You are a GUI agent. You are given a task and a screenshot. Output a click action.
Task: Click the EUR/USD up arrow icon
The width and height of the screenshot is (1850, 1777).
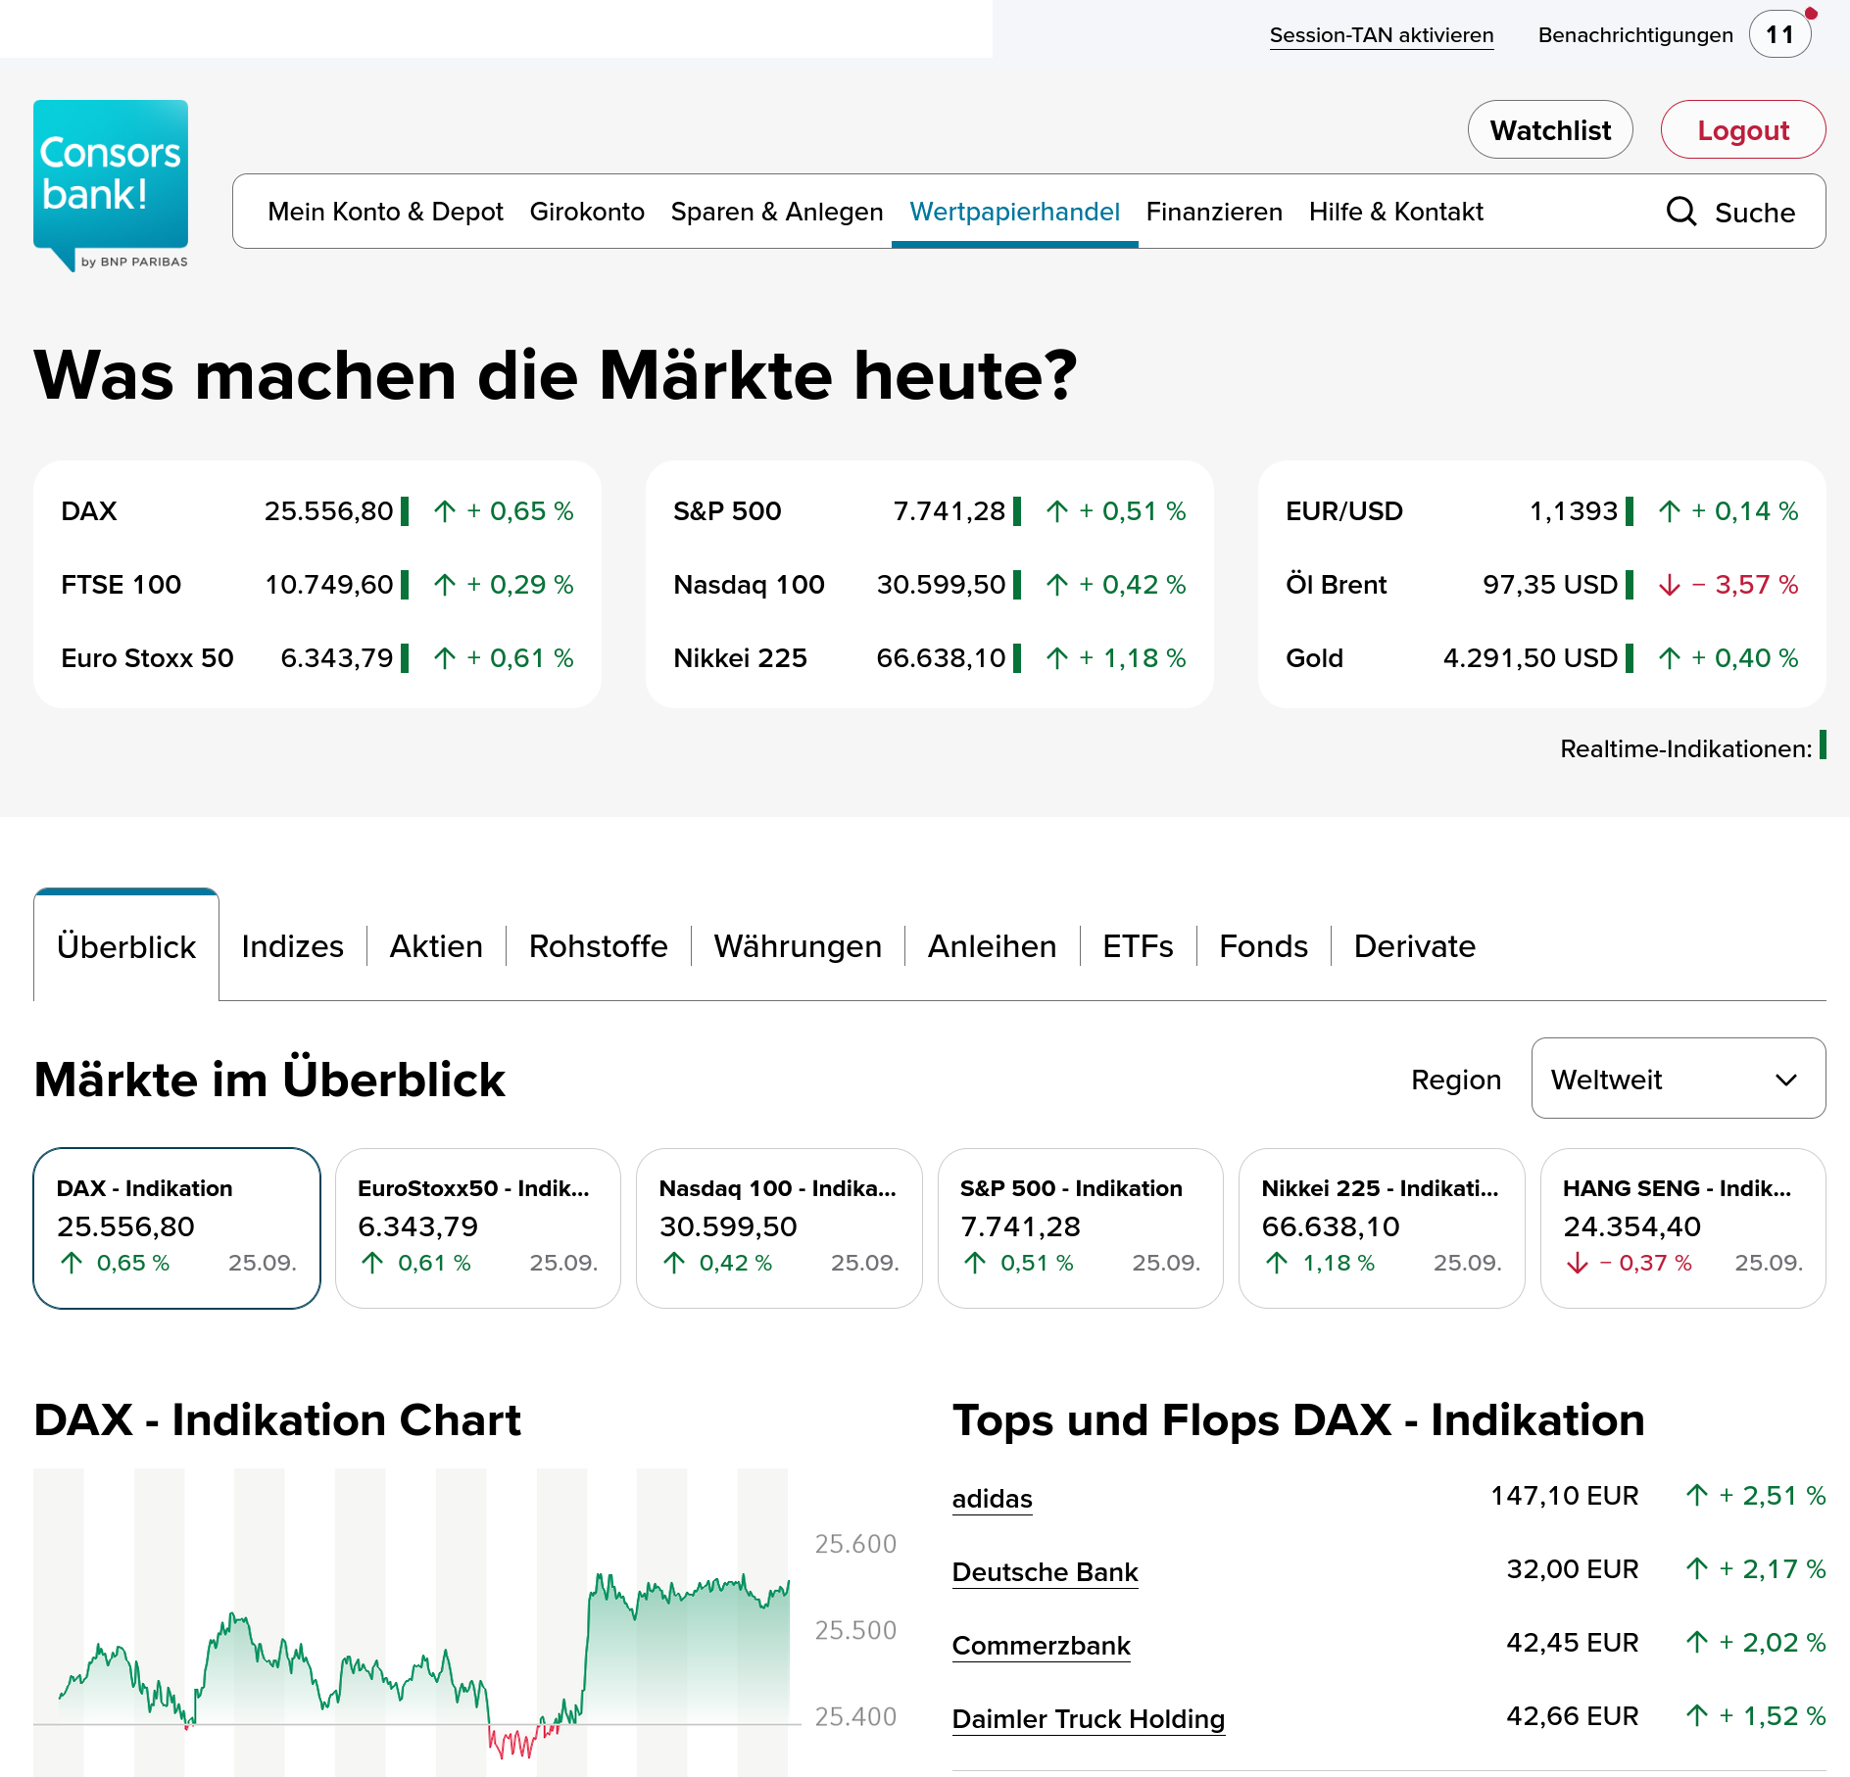tap(1670, 511)
